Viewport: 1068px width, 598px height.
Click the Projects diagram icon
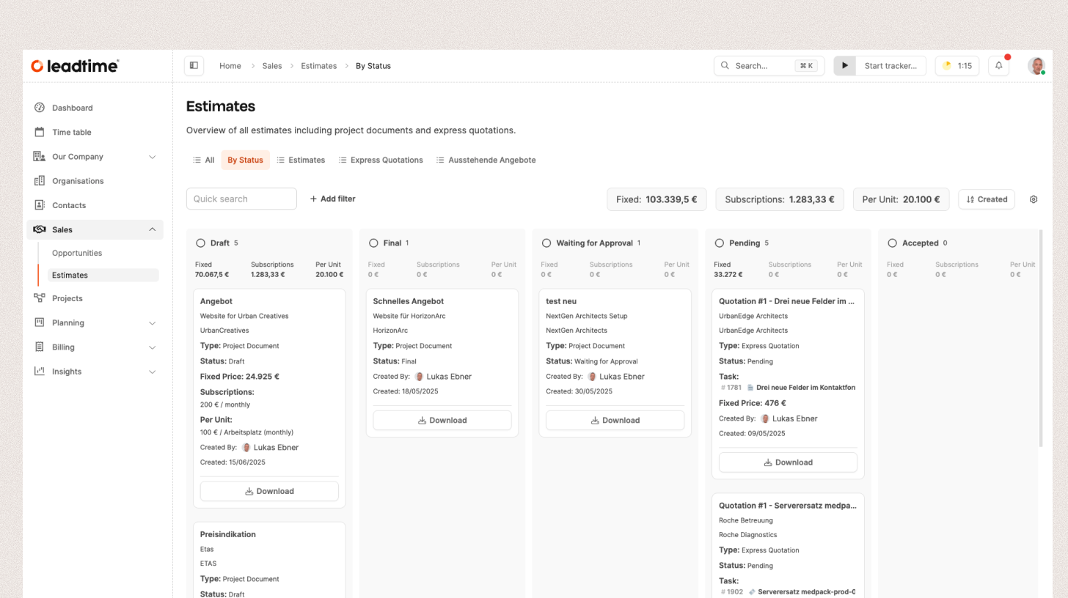coord(40,298)
